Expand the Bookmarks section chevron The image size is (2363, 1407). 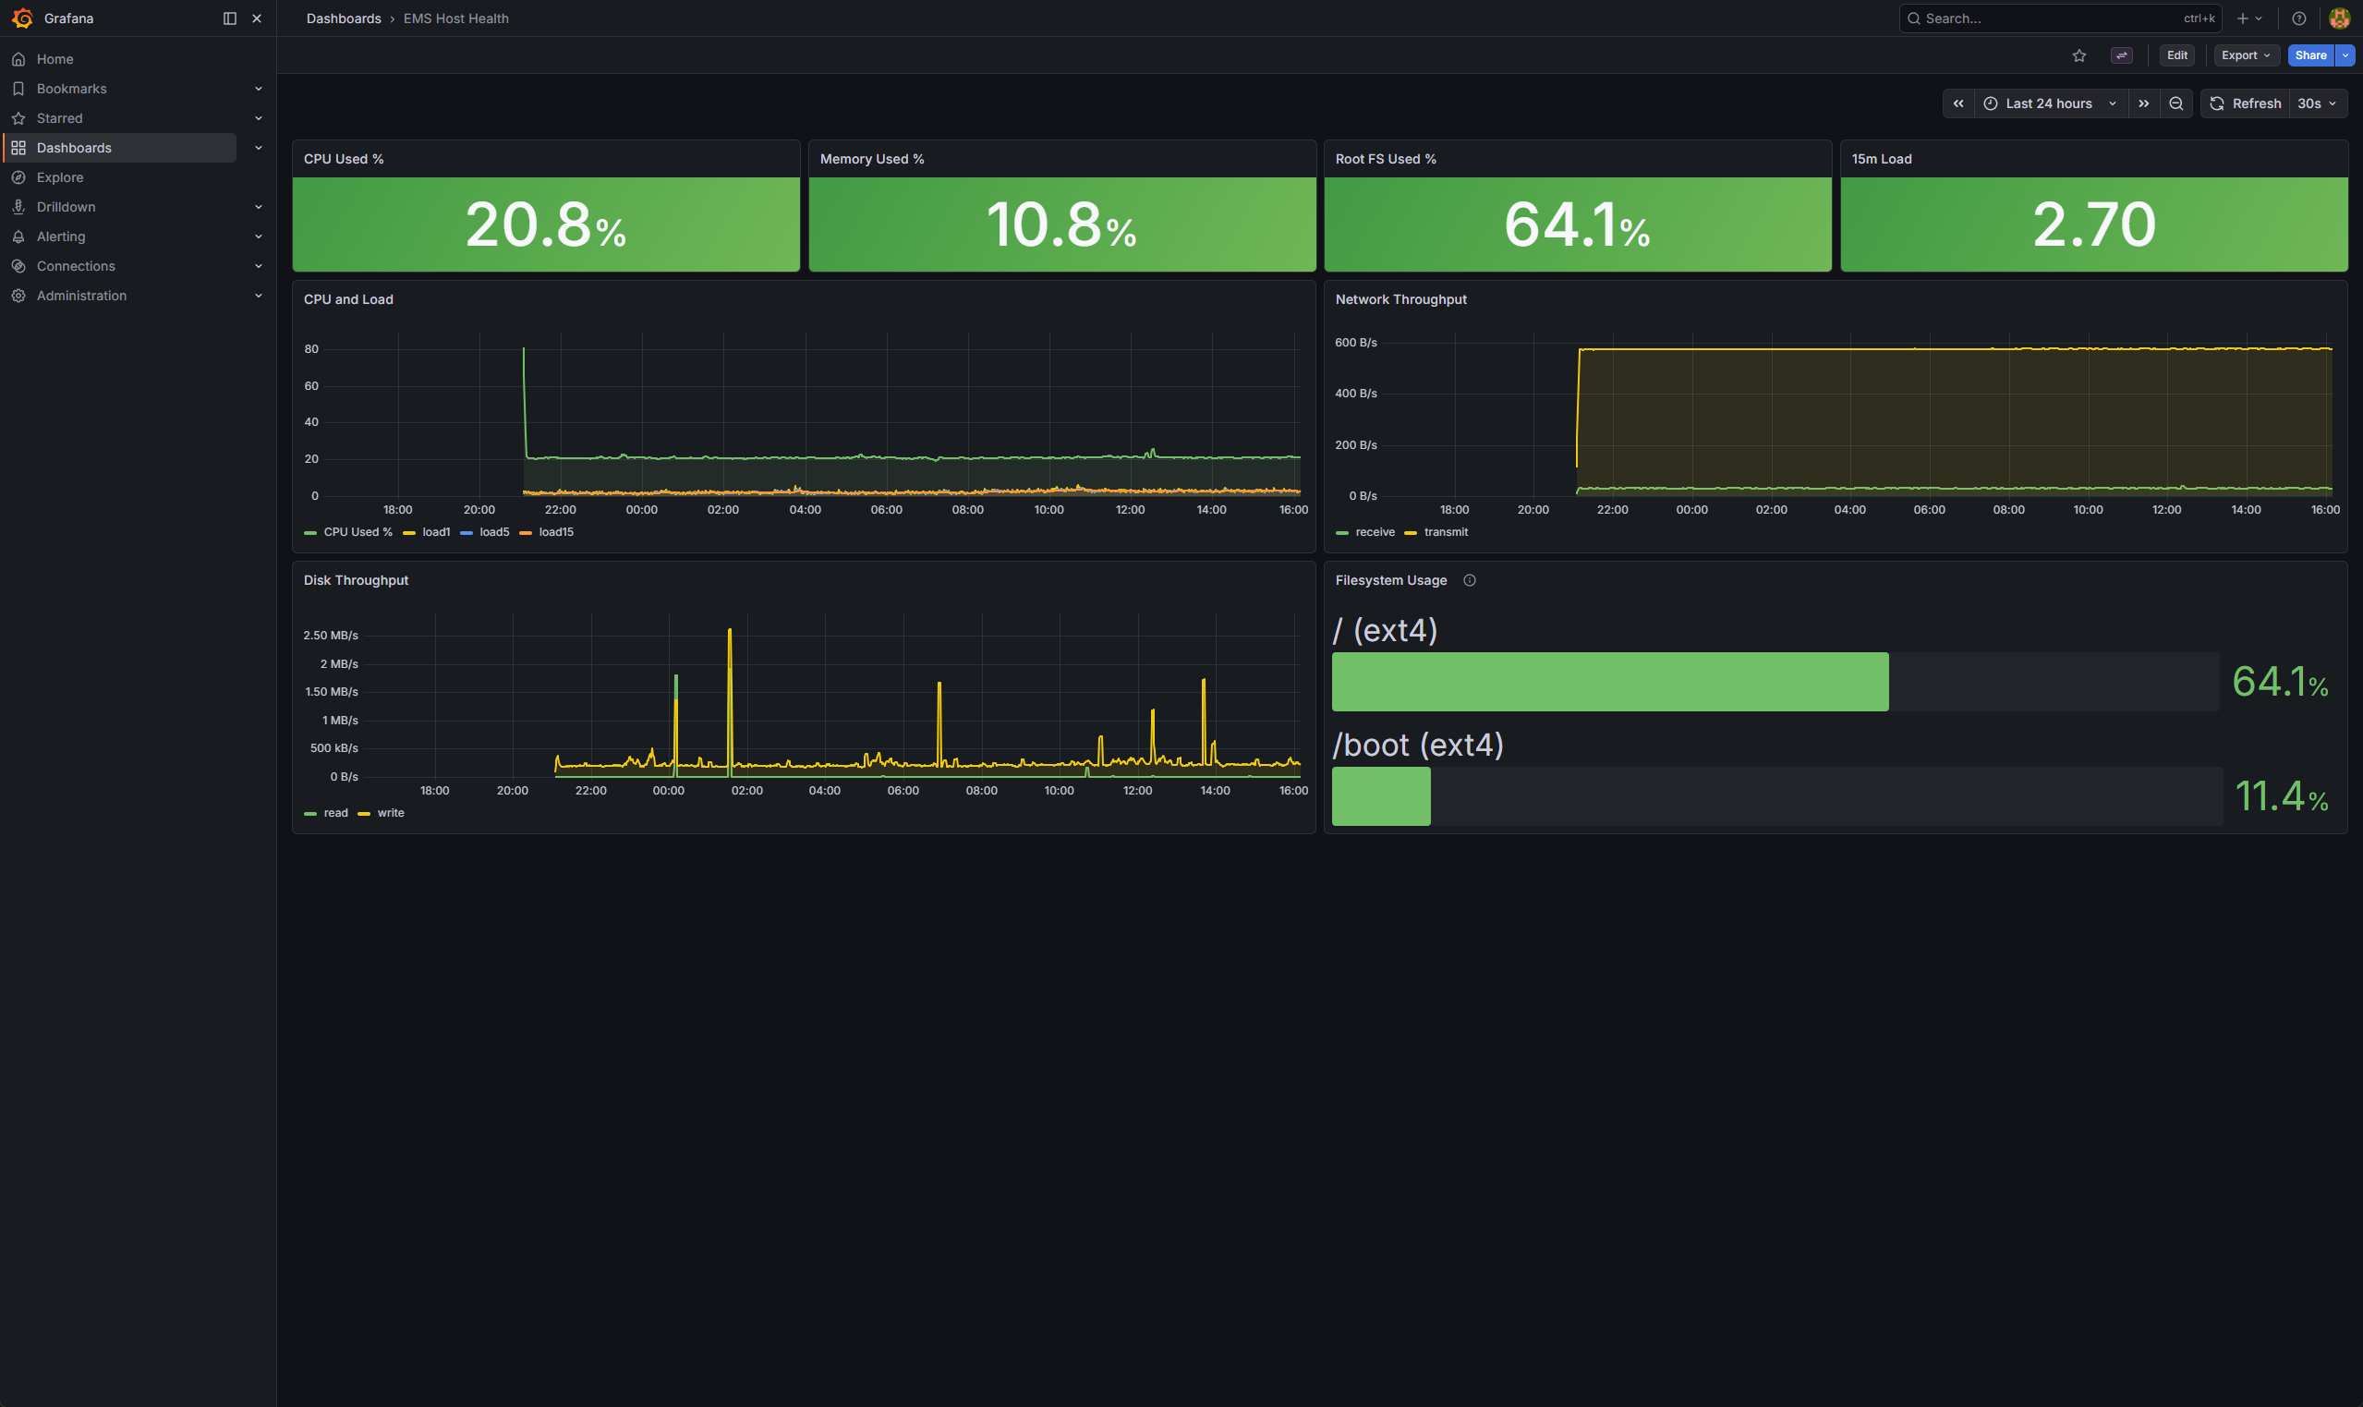coord(258,88)
